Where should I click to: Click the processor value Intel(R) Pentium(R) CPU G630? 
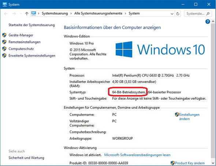pos(151,76)
